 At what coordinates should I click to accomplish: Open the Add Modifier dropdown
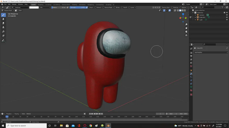coord(211,52)
